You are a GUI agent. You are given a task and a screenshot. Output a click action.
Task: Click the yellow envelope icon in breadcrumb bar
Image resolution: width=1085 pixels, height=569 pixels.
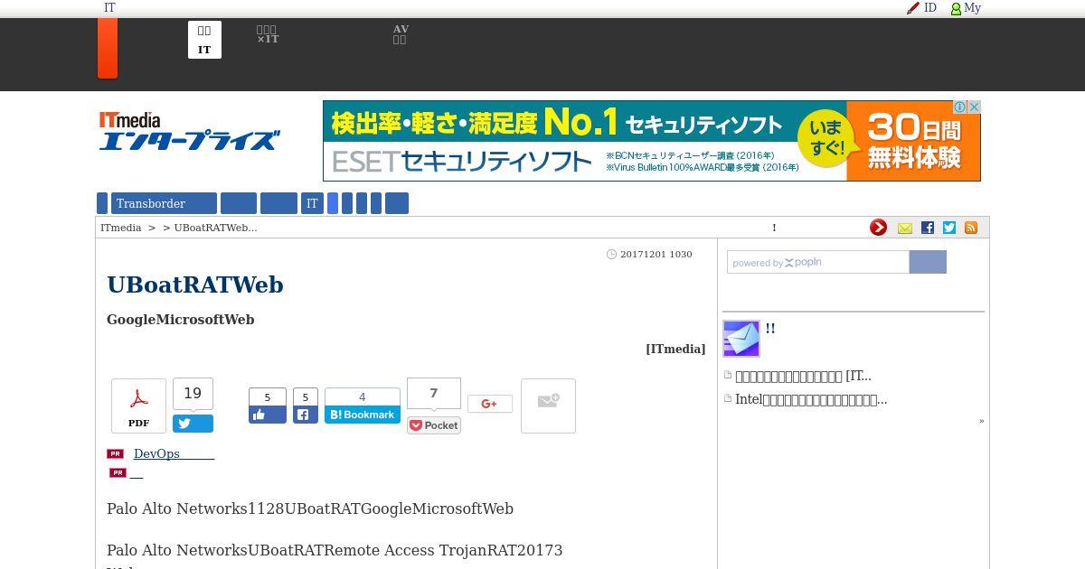point(905,229)
